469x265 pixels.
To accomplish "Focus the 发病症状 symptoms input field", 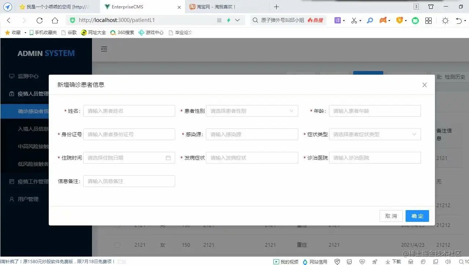I will click(x=252, y=158).
